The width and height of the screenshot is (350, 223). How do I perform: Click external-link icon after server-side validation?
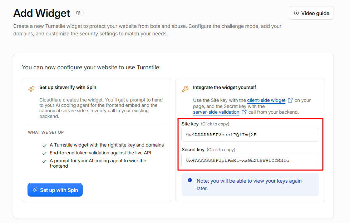point(244,112)
